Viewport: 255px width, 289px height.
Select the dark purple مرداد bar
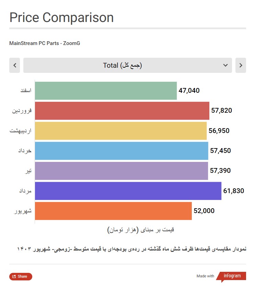tap(128, 191)
